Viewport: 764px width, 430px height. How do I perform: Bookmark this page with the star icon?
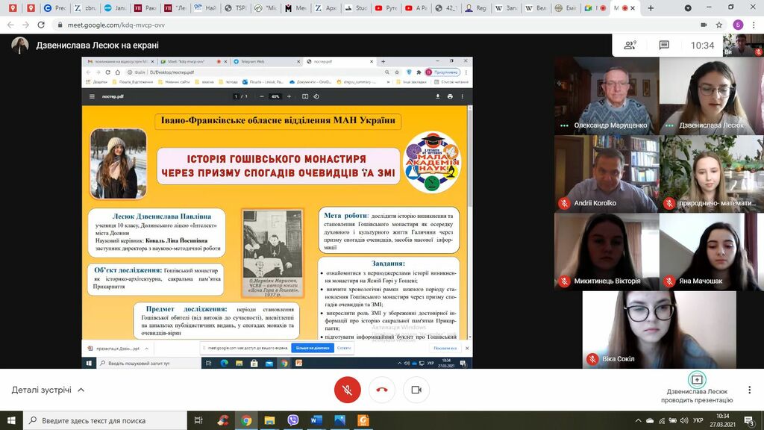point(718,25)
